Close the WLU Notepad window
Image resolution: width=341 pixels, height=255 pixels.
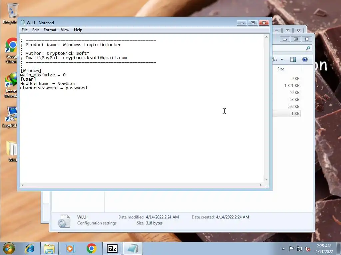(x=264, y=23)
